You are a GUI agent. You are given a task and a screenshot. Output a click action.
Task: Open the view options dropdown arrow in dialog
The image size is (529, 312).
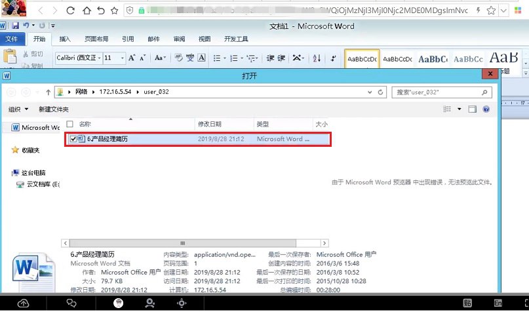point(459,109)
